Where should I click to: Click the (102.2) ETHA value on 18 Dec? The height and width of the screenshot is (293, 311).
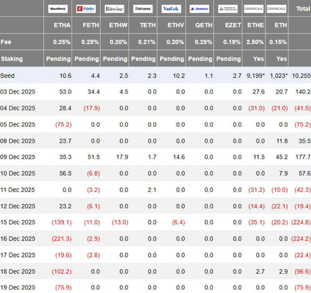coord(62,271)
